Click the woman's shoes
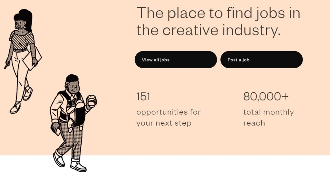 [15, 108]
